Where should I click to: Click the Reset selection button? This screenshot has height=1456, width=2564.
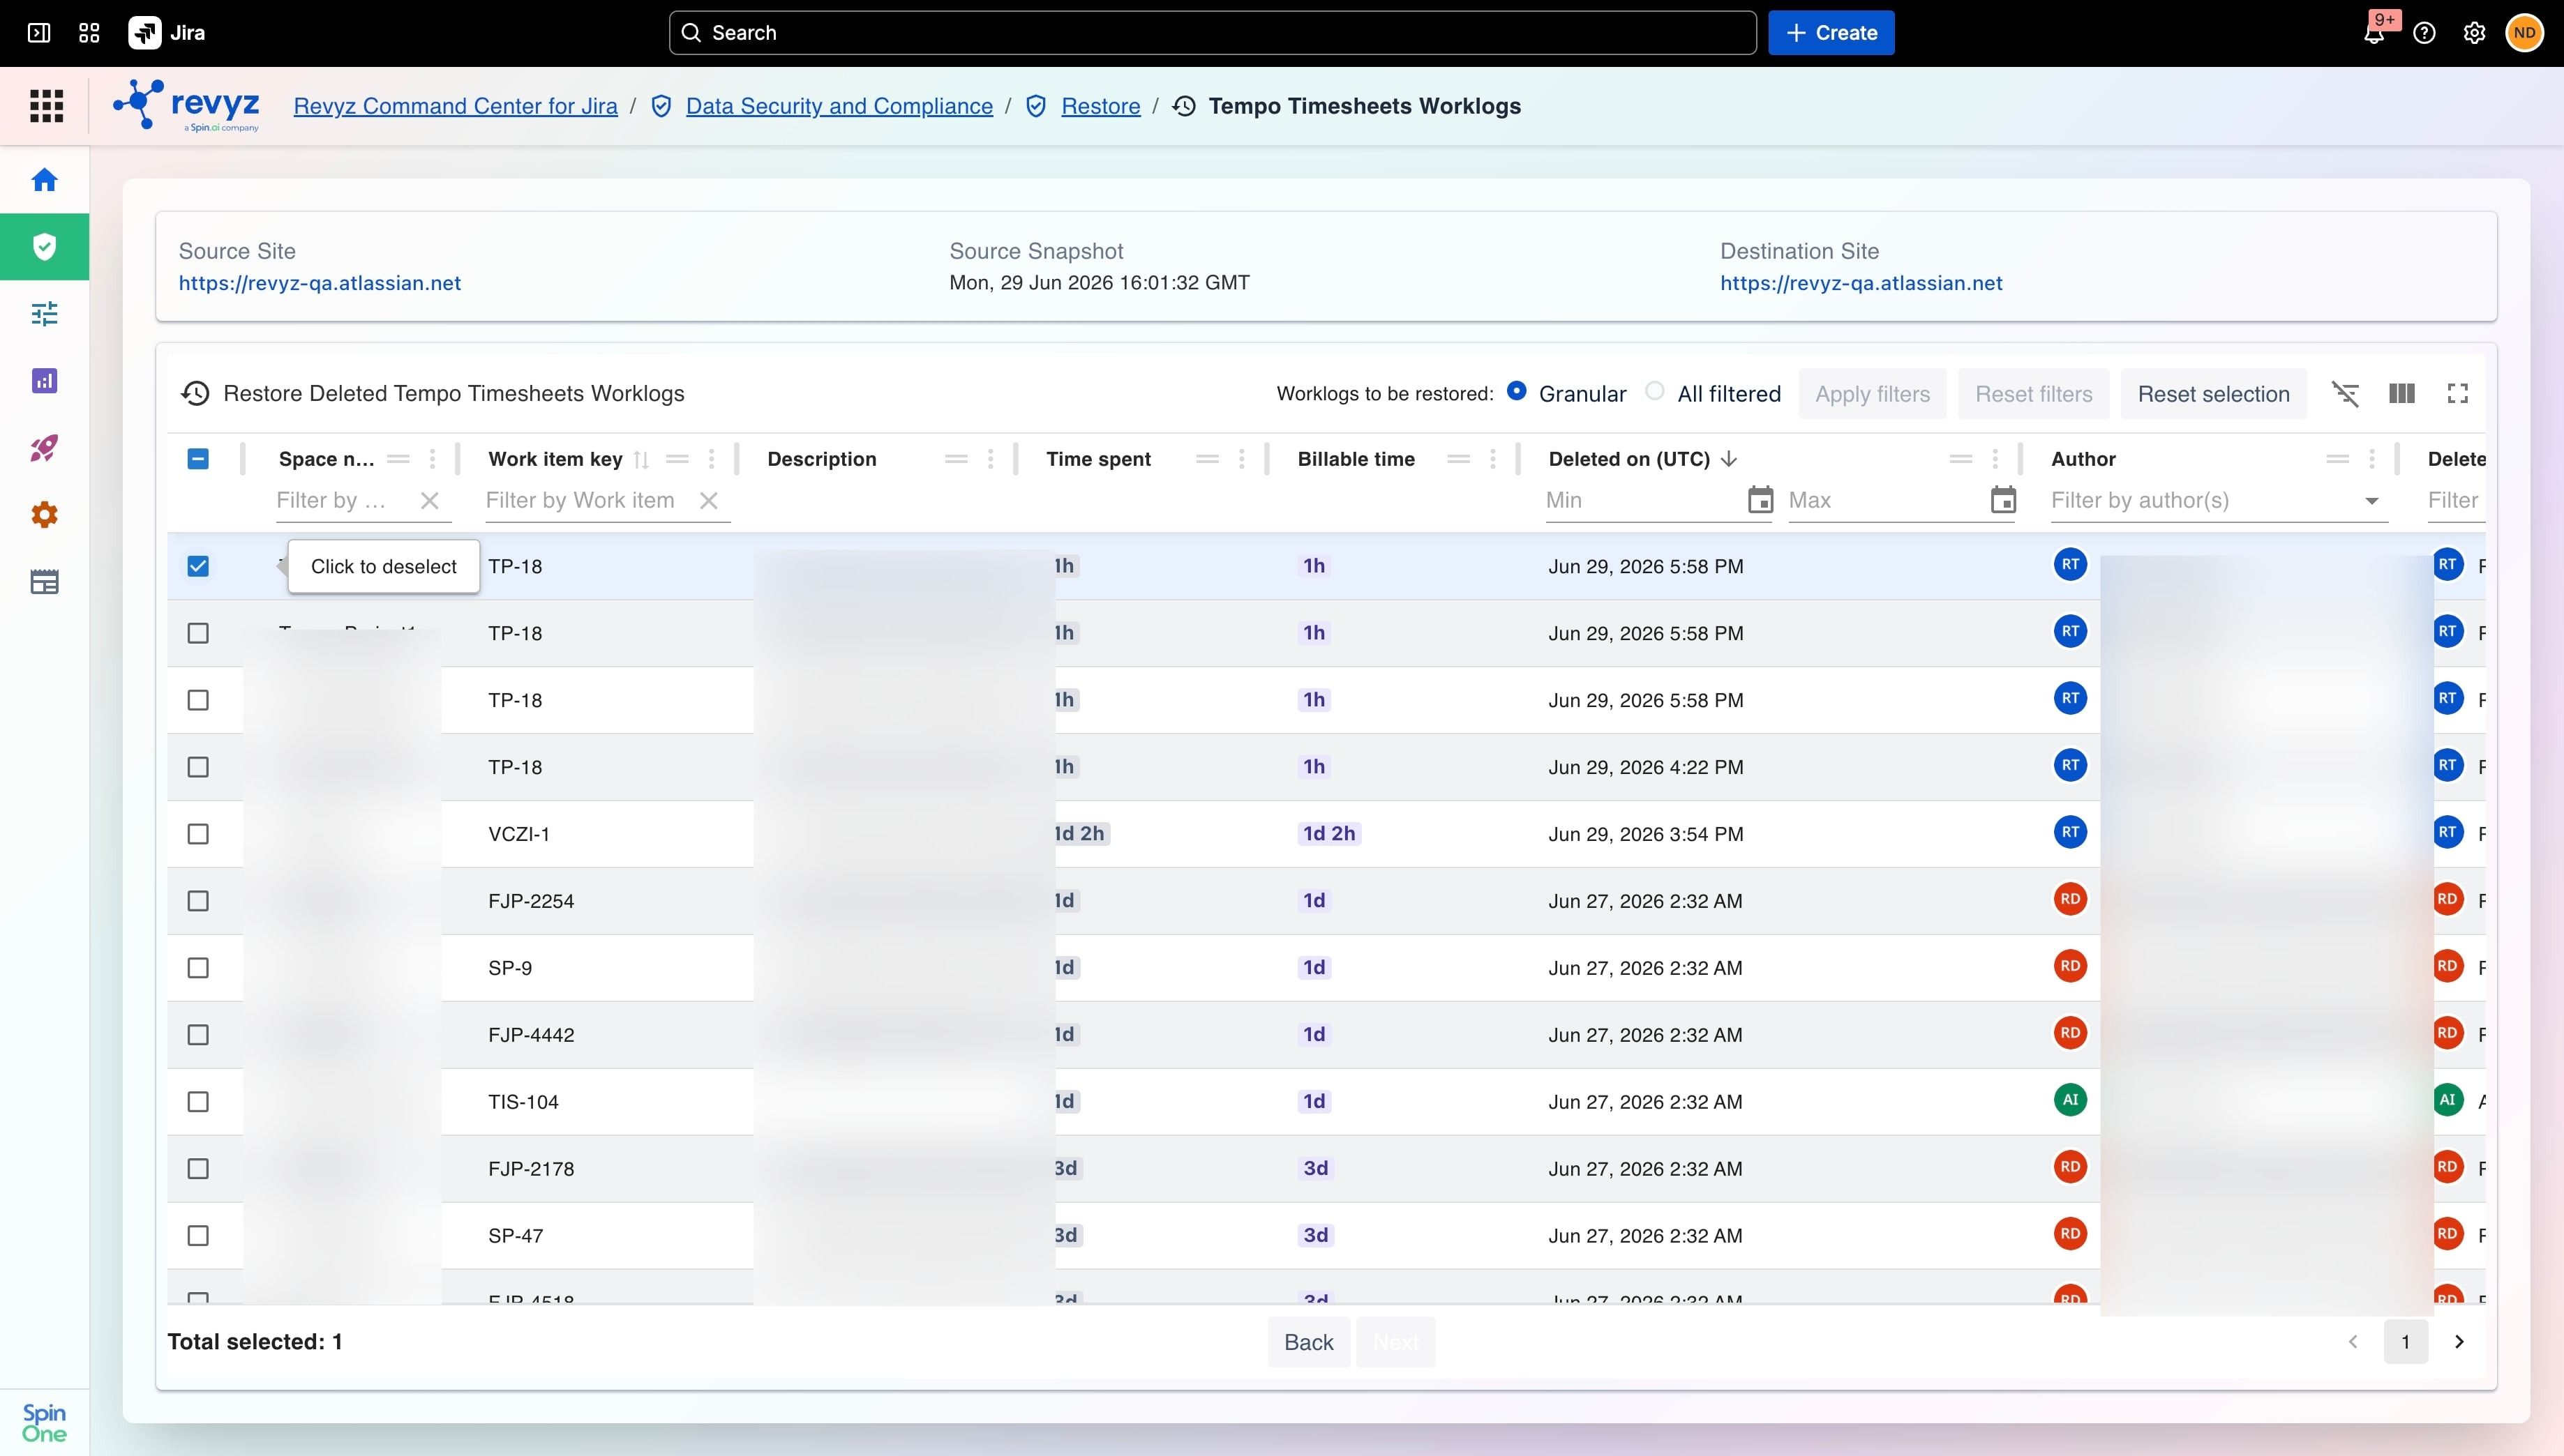[x=2213, y=394]
